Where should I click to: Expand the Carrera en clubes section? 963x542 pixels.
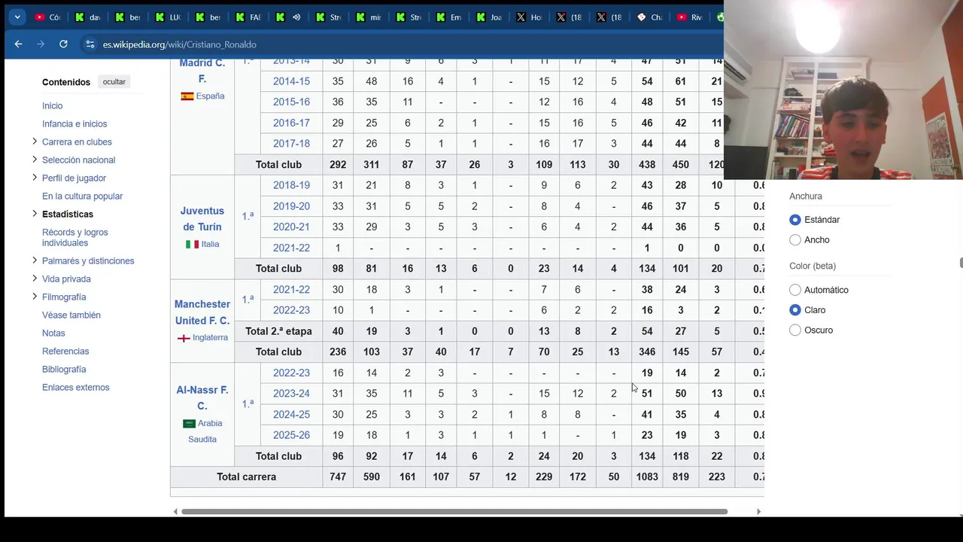click(x=35, y=142)
